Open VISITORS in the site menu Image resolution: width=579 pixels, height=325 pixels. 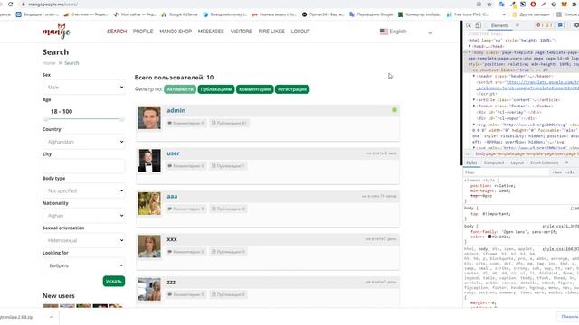[x=242, y=32]
